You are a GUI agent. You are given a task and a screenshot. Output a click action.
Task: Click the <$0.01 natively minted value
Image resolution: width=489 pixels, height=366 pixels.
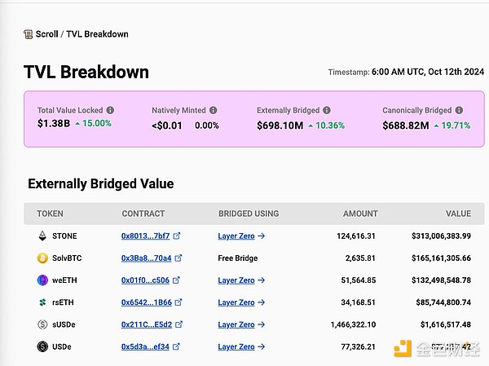pos(167,126)
